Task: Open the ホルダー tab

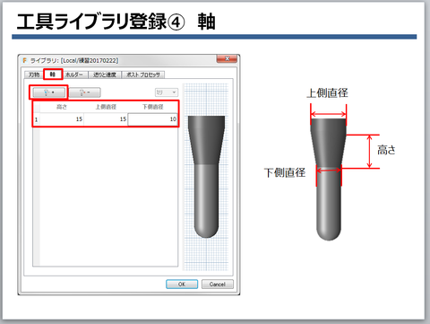Action: point(73,74)
